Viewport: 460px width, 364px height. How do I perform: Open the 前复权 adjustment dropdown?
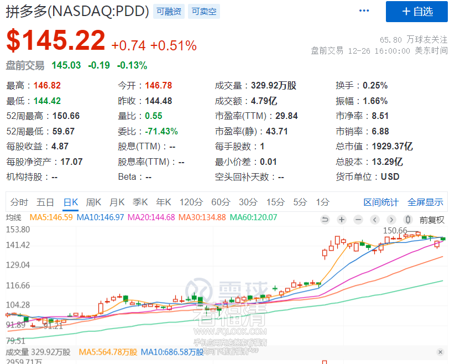click(432, 220)
